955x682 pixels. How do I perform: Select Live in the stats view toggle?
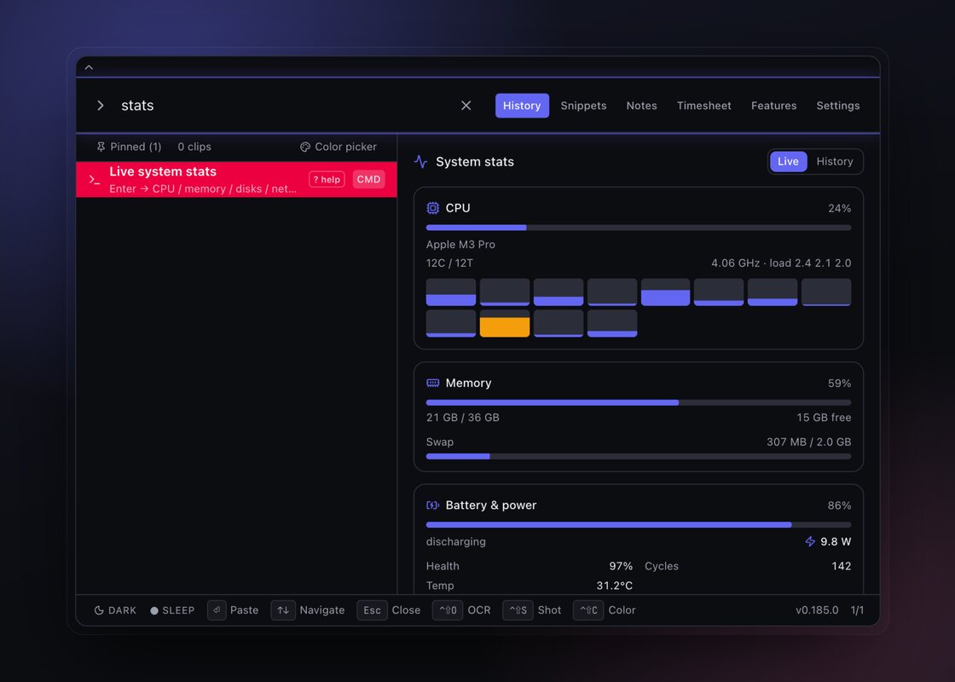tap(788, 161)
